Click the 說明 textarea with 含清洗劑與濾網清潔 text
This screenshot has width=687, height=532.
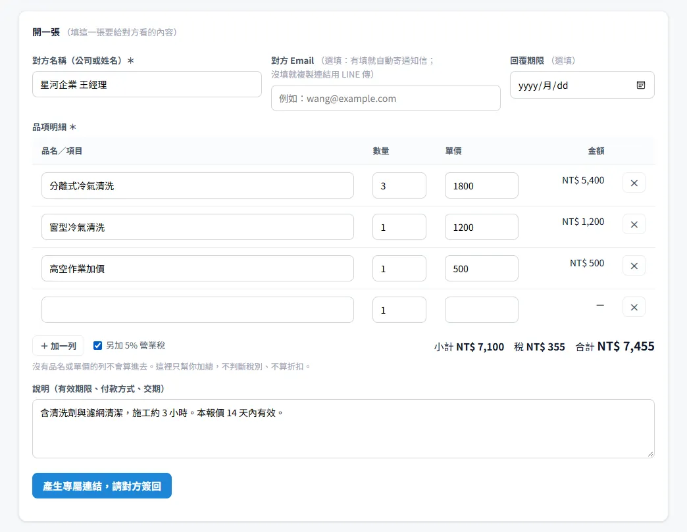click(343, 429)
